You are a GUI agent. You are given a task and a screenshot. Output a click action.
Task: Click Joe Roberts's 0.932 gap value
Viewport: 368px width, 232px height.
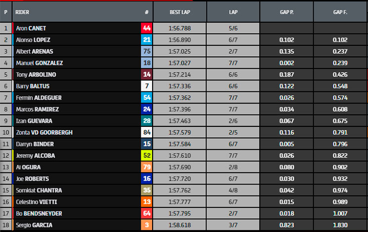click(x=340, y=179)
